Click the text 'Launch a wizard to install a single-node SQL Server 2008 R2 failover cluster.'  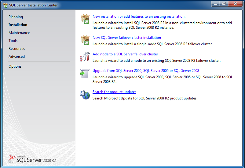[152, 44]
